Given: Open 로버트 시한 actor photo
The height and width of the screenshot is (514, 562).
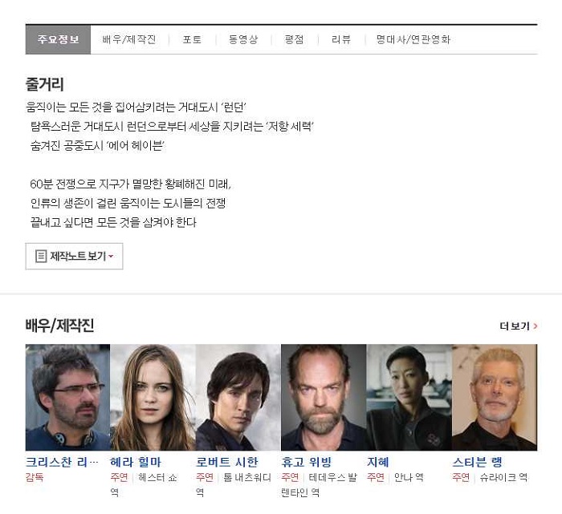Looking at the screenshot, I should pos(238,397).
